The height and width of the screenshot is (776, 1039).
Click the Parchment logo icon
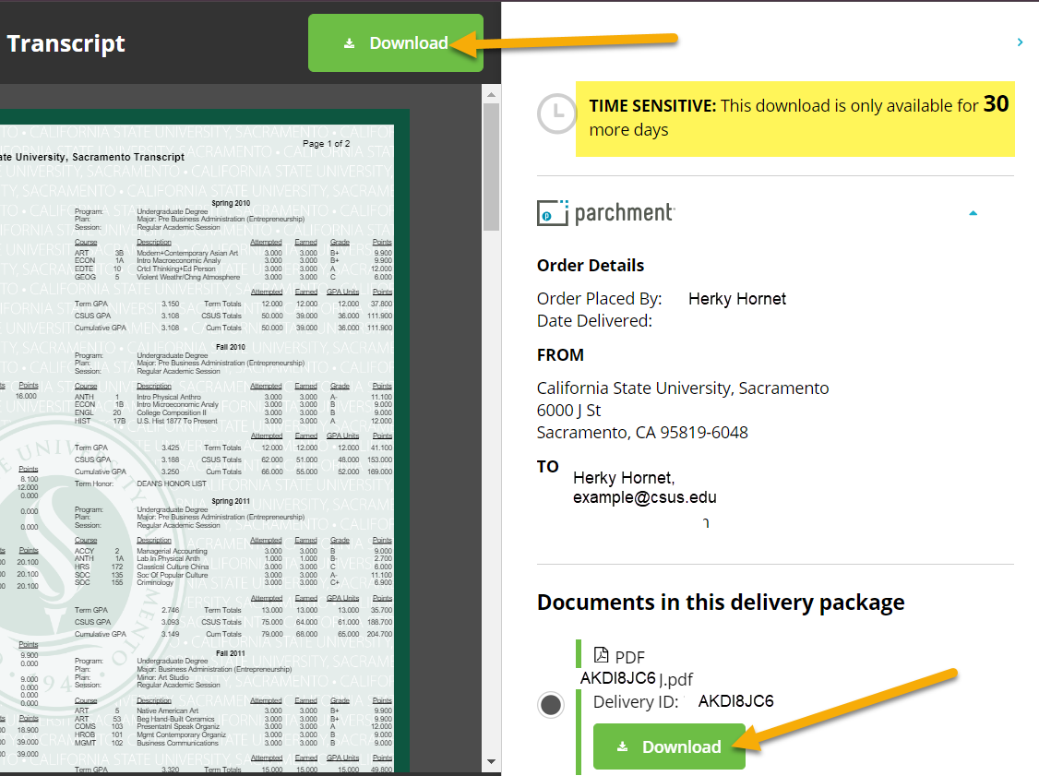(554, 213)
